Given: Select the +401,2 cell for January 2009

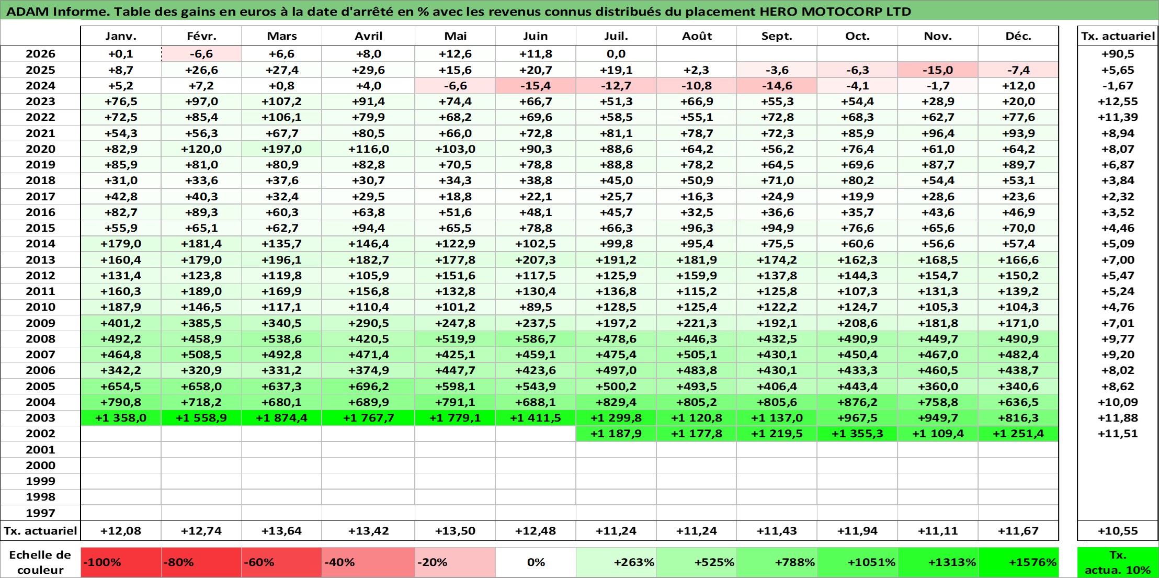Looking at the screenshot, I should pos(121,323).
